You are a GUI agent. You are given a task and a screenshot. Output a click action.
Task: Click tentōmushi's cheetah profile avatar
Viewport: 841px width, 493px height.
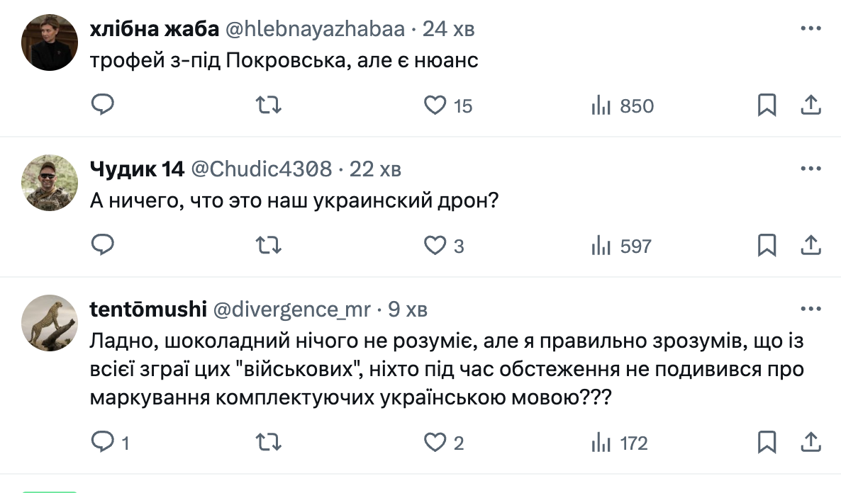(49, 323)
